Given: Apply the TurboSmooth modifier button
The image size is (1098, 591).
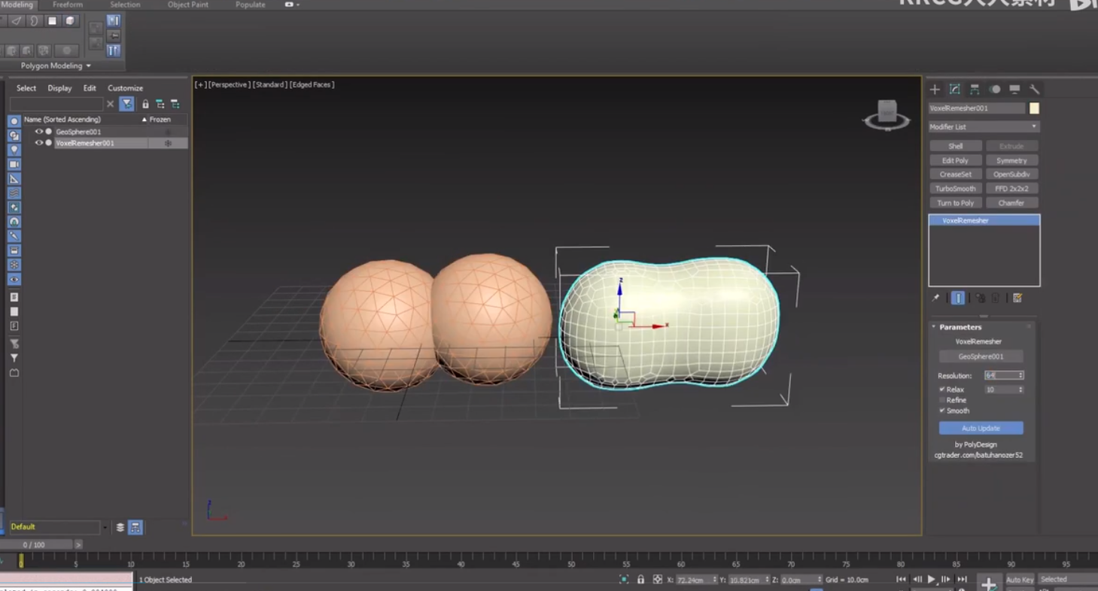Looking at the screenshot, I should click(955, 189).
